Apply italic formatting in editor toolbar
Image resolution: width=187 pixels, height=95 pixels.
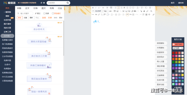(x=96, y=8)
